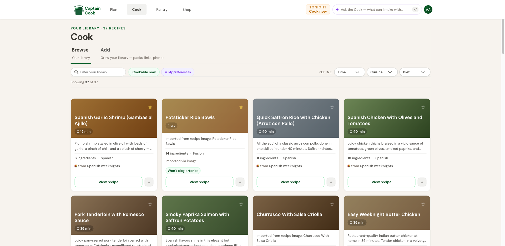Screen dimensions: 505x246
Task: Switch to the Add tab
Action: (132, 54)
